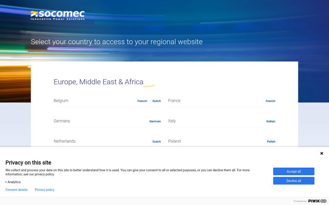Click the Poland country name
This screenshot has width=329, height=205.
174,141
